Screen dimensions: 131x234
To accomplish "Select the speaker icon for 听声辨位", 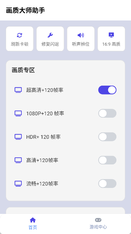I will [x=81, y=35].
